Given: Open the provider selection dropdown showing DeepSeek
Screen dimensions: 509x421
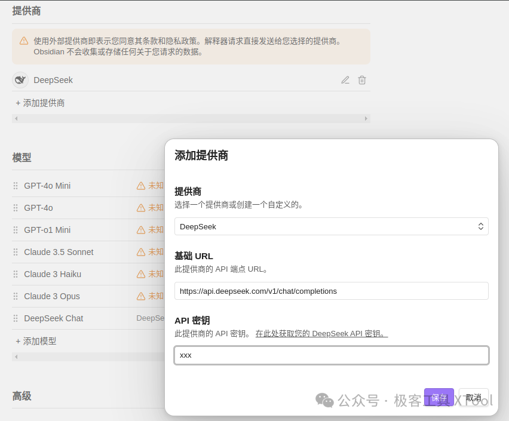Looking at the screenshot, I should [x=331, y=226].
